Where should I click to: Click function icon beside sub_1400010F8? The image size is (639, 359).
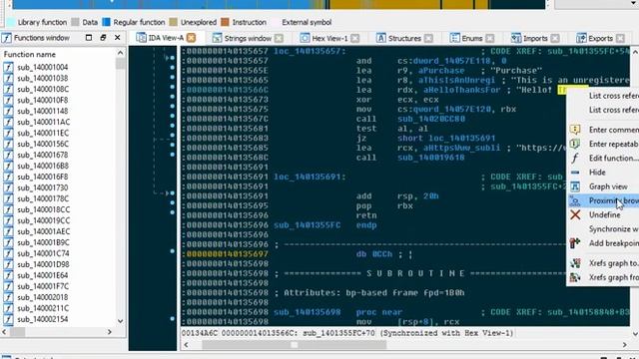pyautogui.click(x=8, y=100)
